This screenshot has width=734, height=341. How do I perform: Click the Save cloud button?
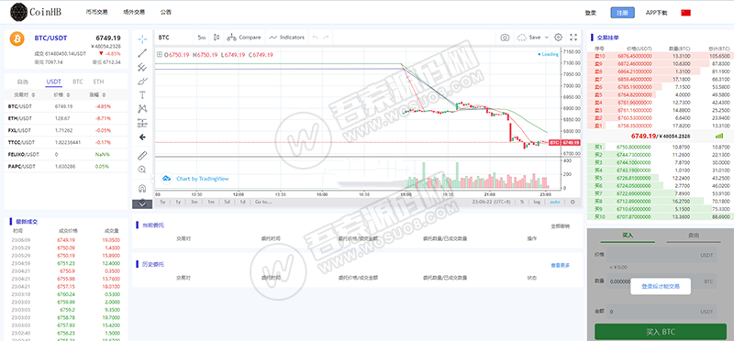tap(529, 38)
